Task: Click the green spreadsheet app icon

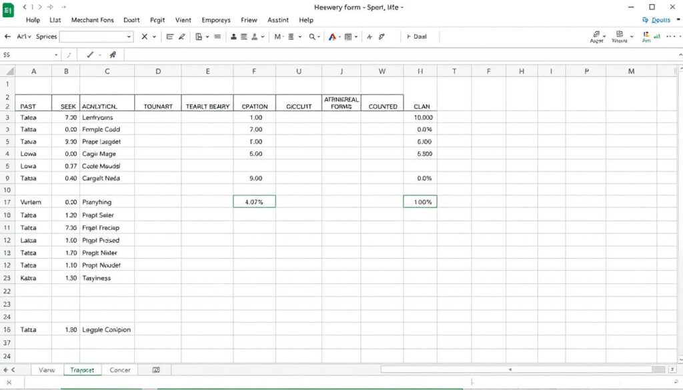Action: click(8, 11)
